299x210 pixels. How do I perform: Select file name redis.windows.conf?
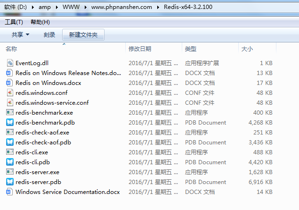(41, 93)
